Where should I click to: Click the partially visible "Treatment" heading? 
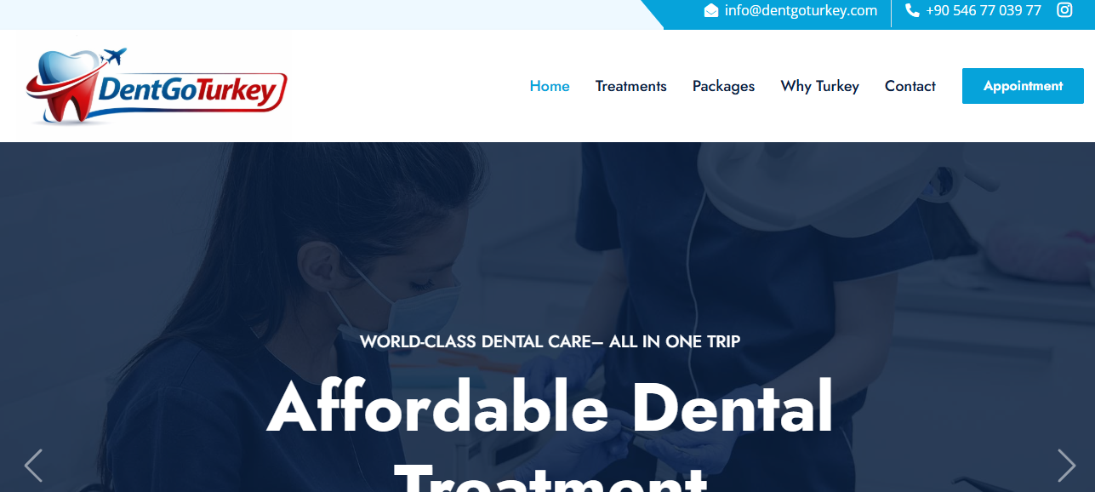[551, 478]
